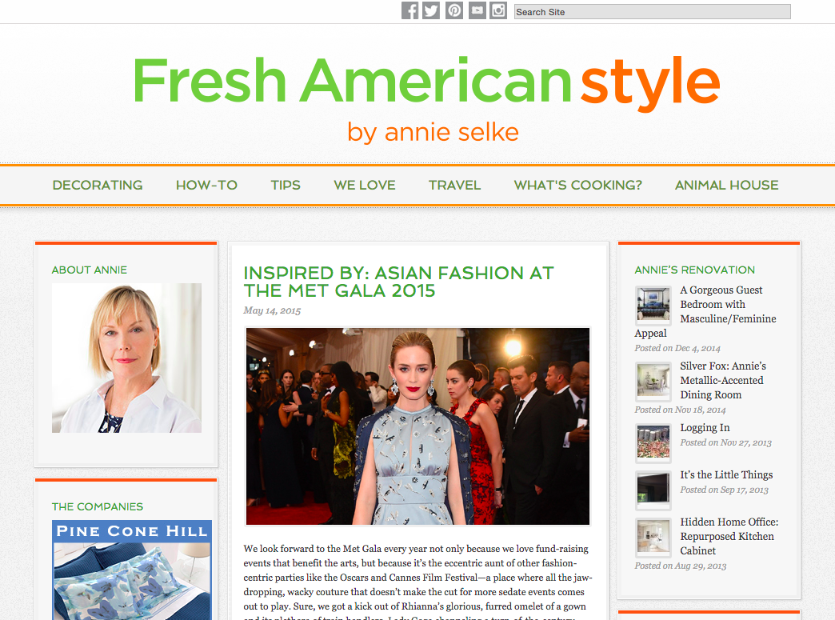
Task: Open the Met Gala 2015 article title
Action: click(398, 282)
